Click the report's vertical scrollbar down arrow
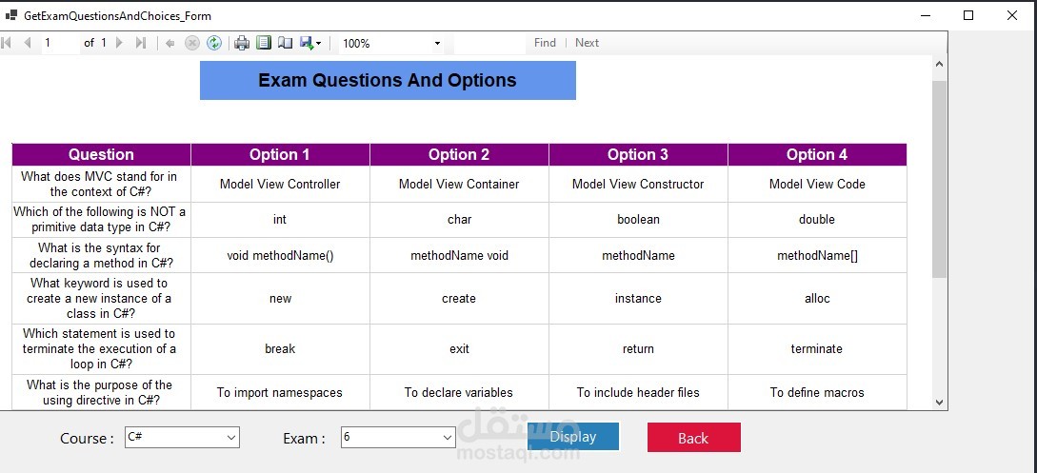The height and width of the screenshot is (473, 1037). 940,403
